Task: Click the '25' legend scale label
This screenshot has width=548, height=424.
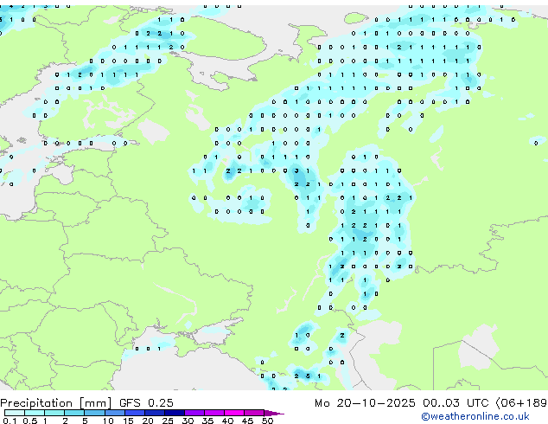Action: point(168,421)
